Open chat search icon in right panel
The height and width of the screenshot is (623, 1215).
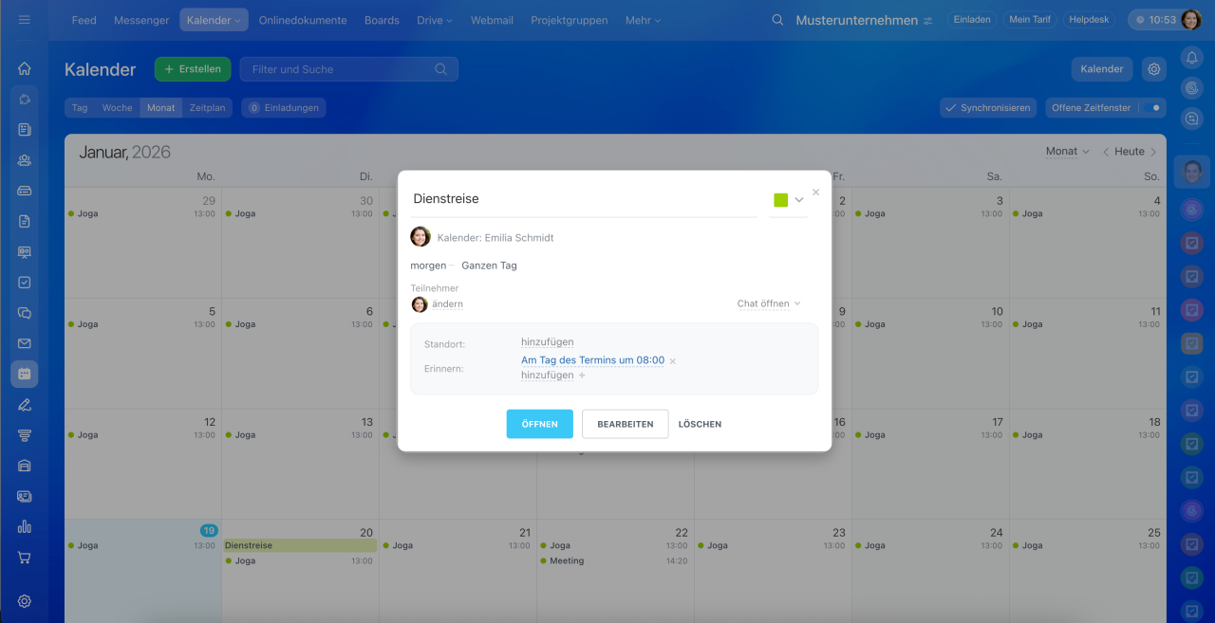click(1192, 119)
